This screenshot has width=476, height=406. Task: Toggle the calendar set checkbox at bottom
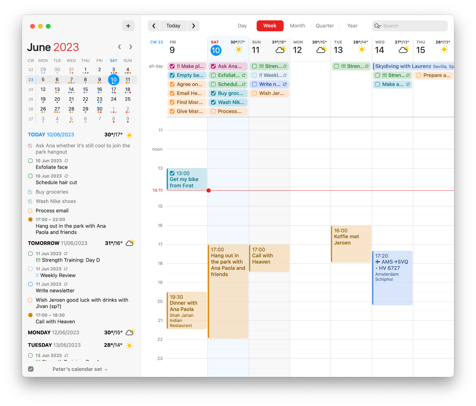tap(31, 369)
